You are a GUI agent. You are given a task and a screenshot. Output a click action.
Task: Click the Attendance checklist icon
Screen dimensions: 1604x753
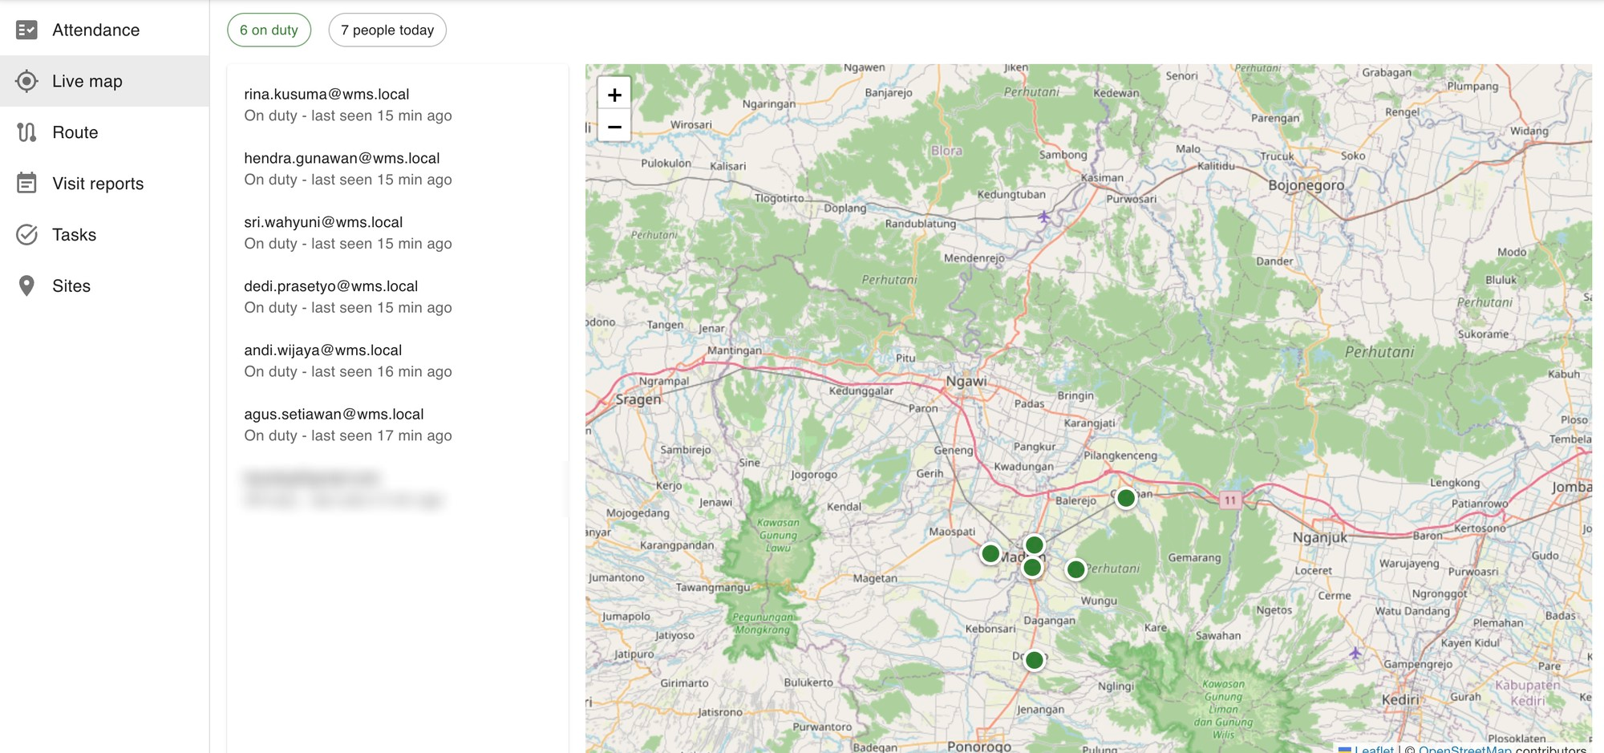(x=26, y=30)
